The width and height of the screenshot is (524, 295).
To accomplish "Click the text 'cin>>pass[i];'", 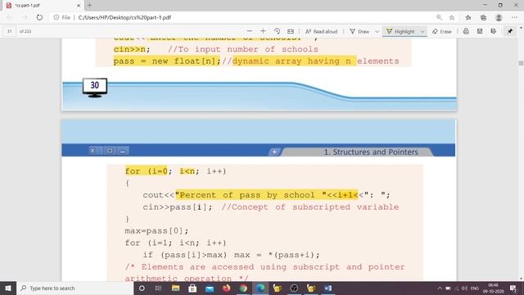I will coord(178,207).
